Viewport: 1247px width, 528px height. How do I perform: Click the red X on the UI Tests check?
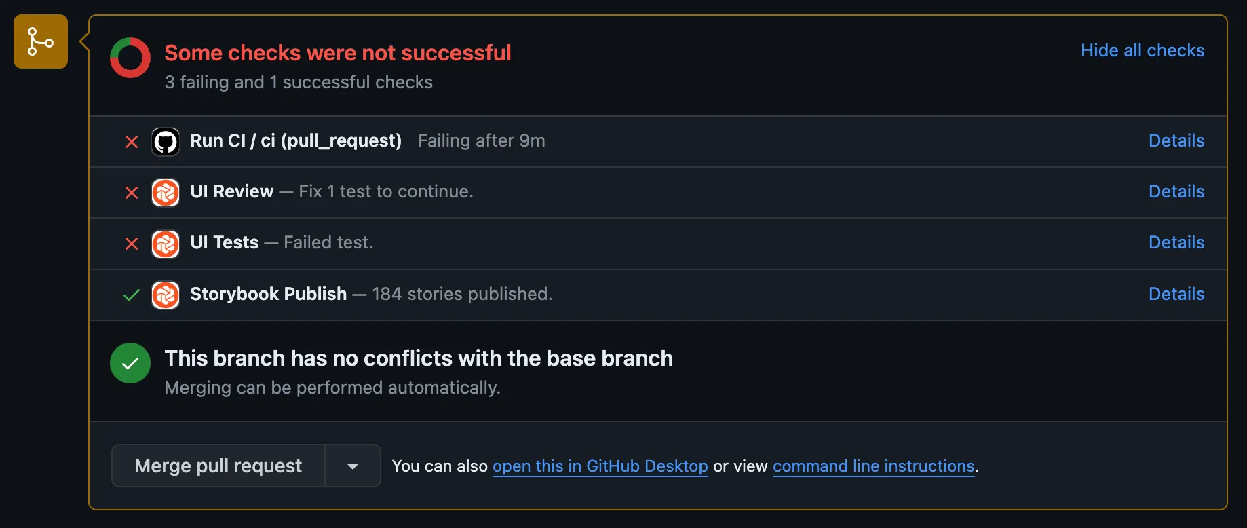click(130, 244)
